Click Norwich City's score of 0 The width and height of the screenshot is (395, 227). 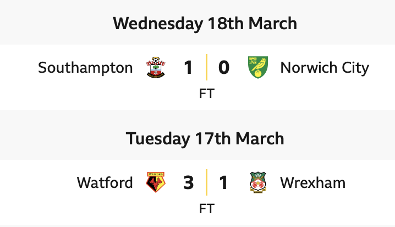point(223,68)
